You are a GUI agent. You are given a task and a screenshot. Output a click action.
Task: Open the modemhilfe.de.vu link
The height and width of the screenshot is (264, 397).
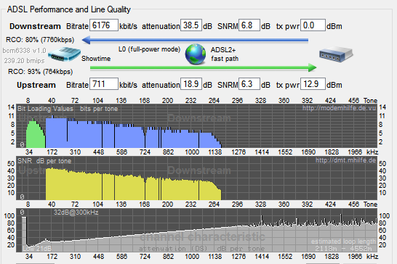coord(340,108)
